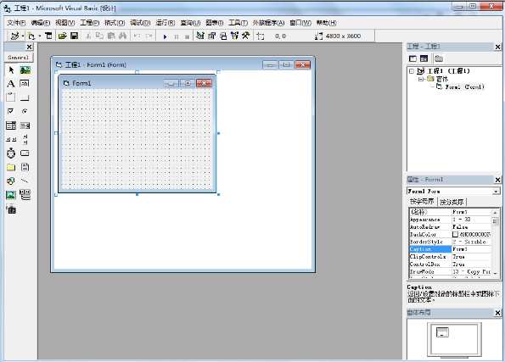505x362 pixels.
Task: Open the 视图(V) menu
Action: click(x=65, y=23)
